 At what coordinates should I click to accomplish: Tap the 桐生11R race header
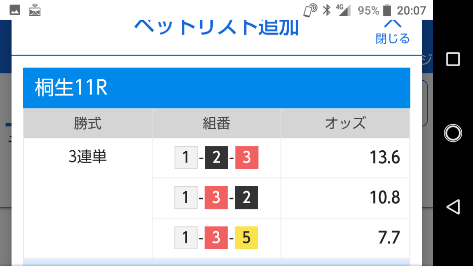(x=217, y=88)
